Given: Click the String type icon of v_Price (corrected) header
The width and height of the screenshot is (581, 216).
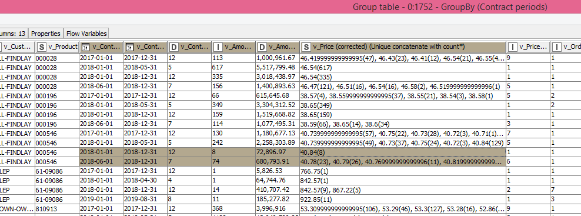Looking at the screenshot, I should [x=306, y=46].
